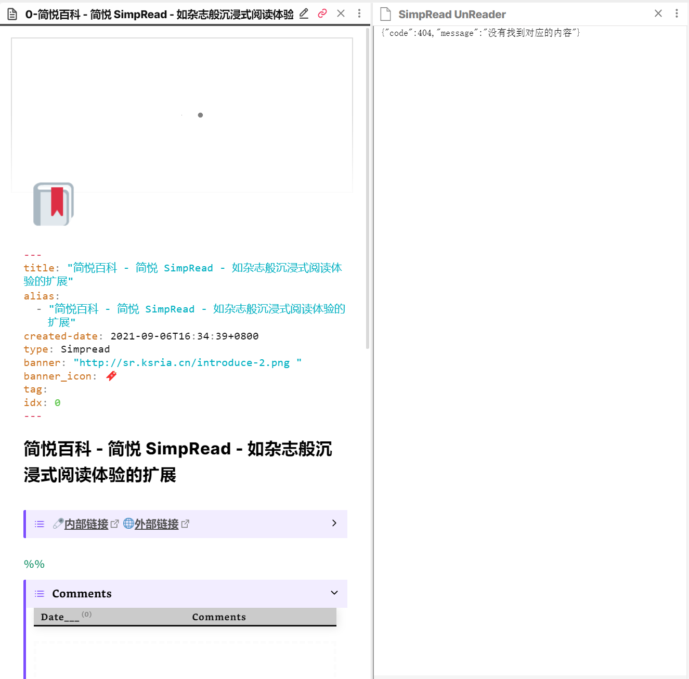Viewport: 689px width, 679px height.
Task: Collapse the Comments callout using its chevron
Action: (334, 593)
